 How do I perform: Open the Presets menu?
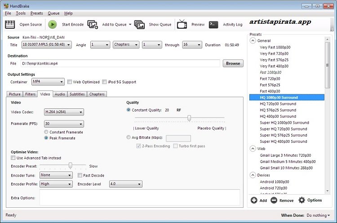[x=36, y=13]
